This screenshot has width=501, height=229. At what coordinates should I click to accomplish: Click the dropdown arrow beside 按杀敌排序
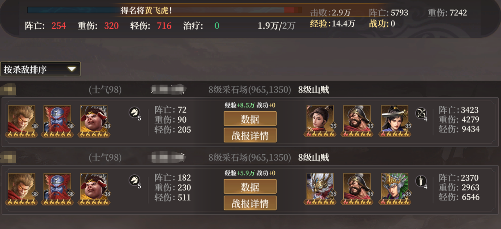click(x=72, y=69)
